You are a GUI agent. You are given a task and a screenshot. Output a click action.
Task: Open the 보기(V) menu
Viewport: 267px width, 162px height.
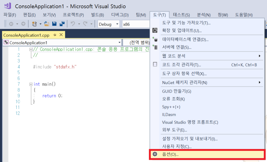pos(49,15)
